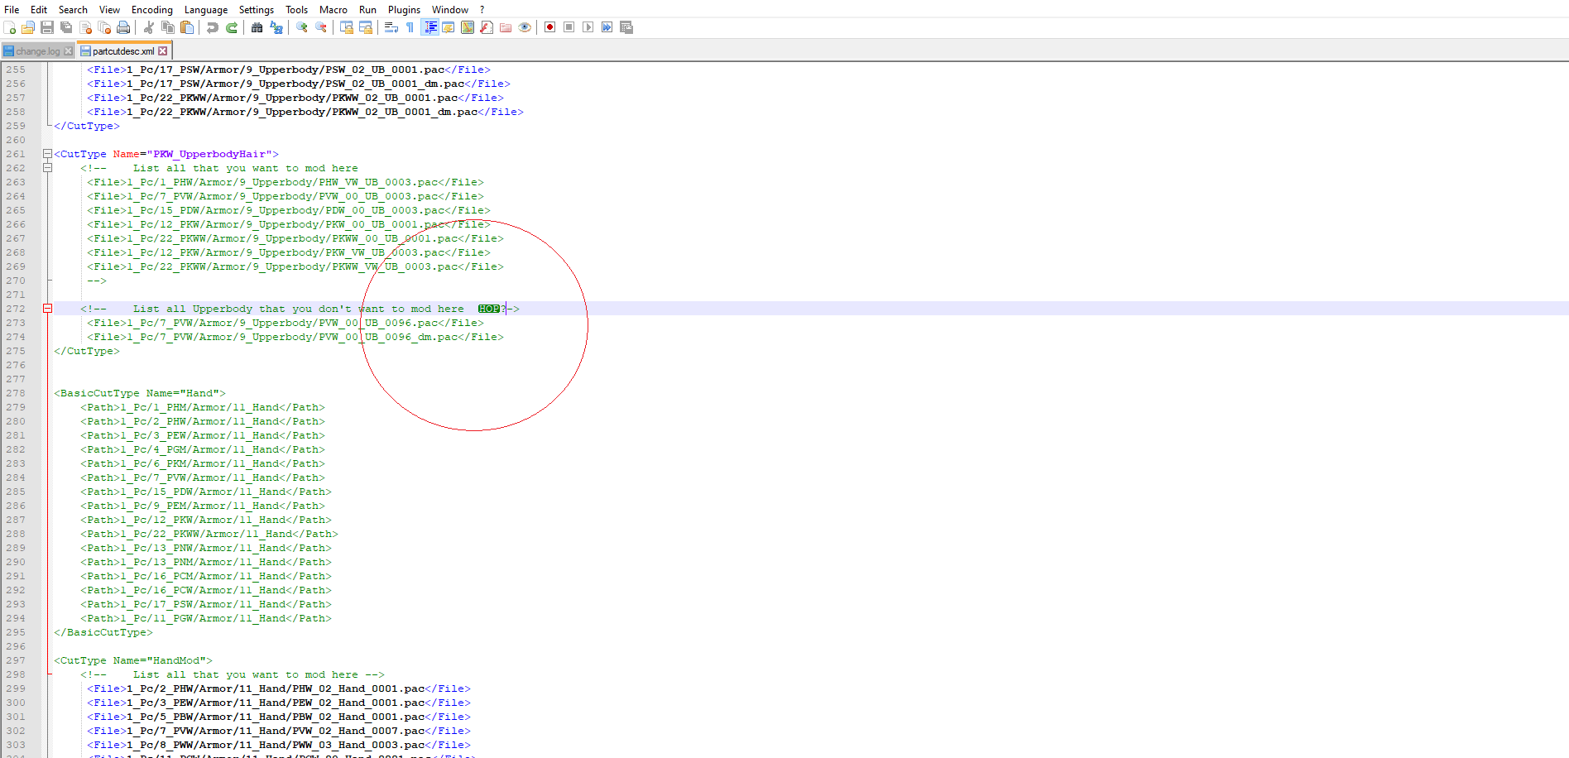Click the Run macro multiple times icon
This screenshot has width=1569, height=758.
coord(607,27)
